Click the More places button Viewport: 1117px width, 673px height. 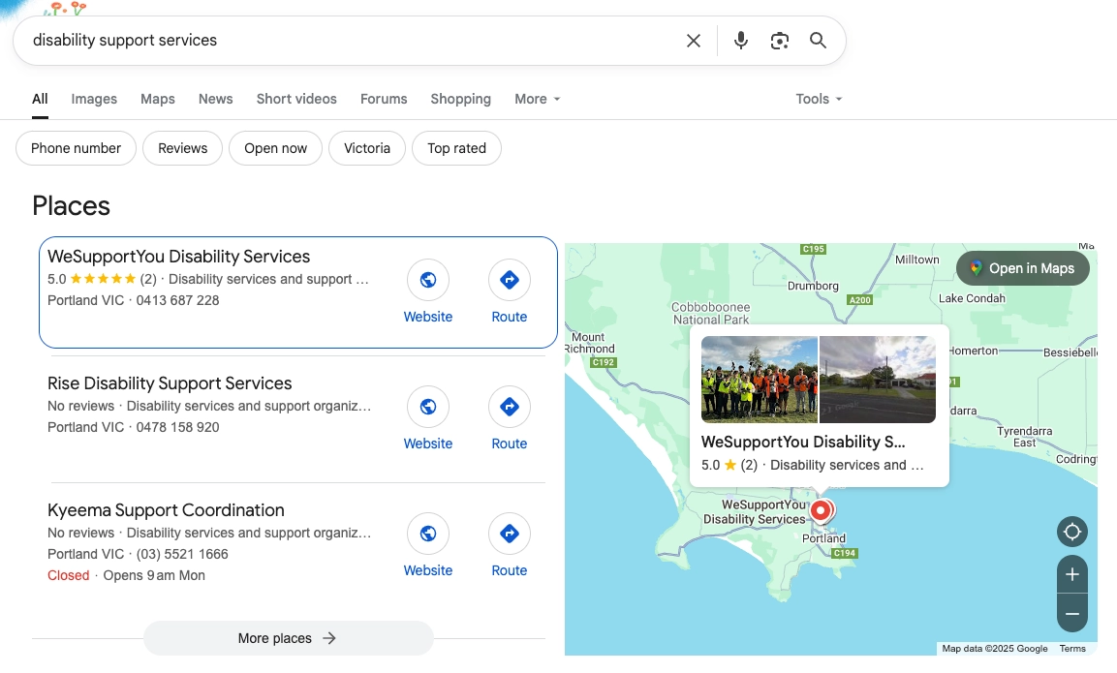click(288, 638)
